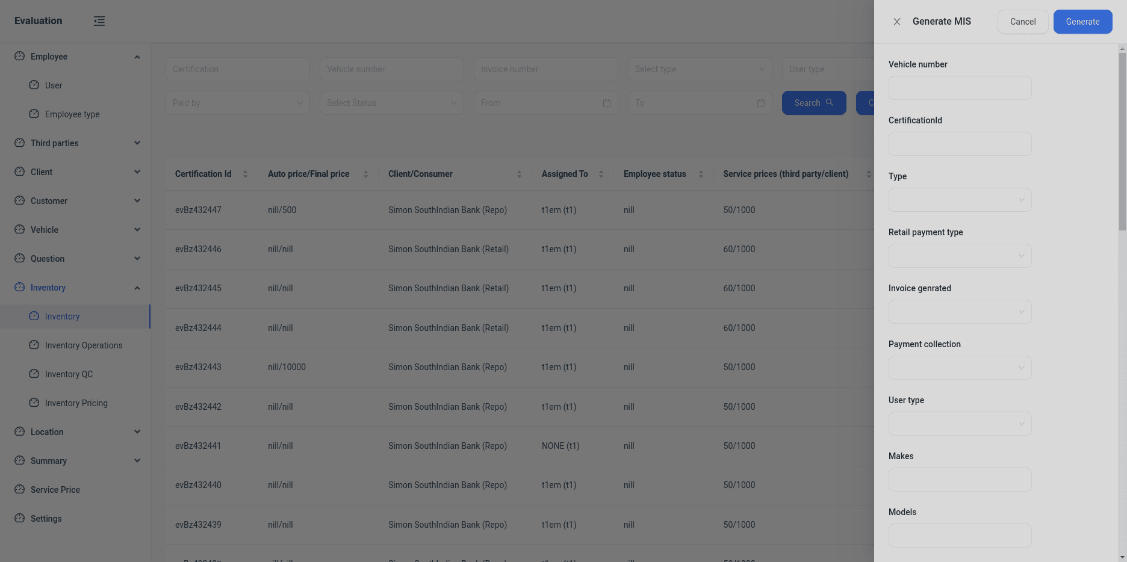
Task: Focus the Makes input field
Action: coord(960,480)
